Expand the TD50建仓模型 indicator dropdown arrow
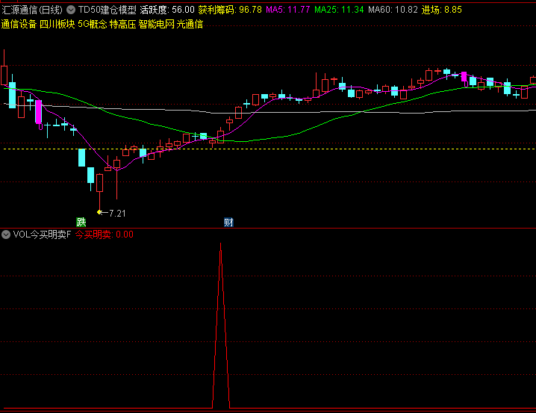The width and height of the screenshot is (536, 413). 71,10
